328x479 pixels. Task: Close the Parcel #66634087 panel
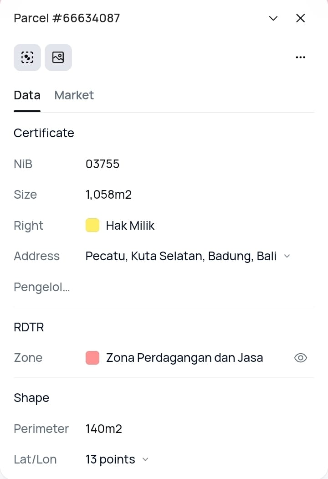pos(300,18)
